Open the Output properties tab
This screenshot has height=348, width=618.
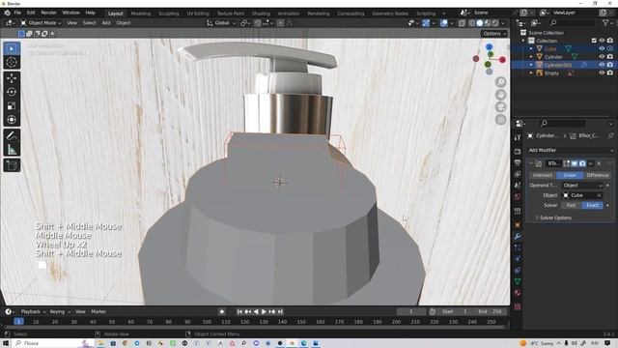coord(518,163)
